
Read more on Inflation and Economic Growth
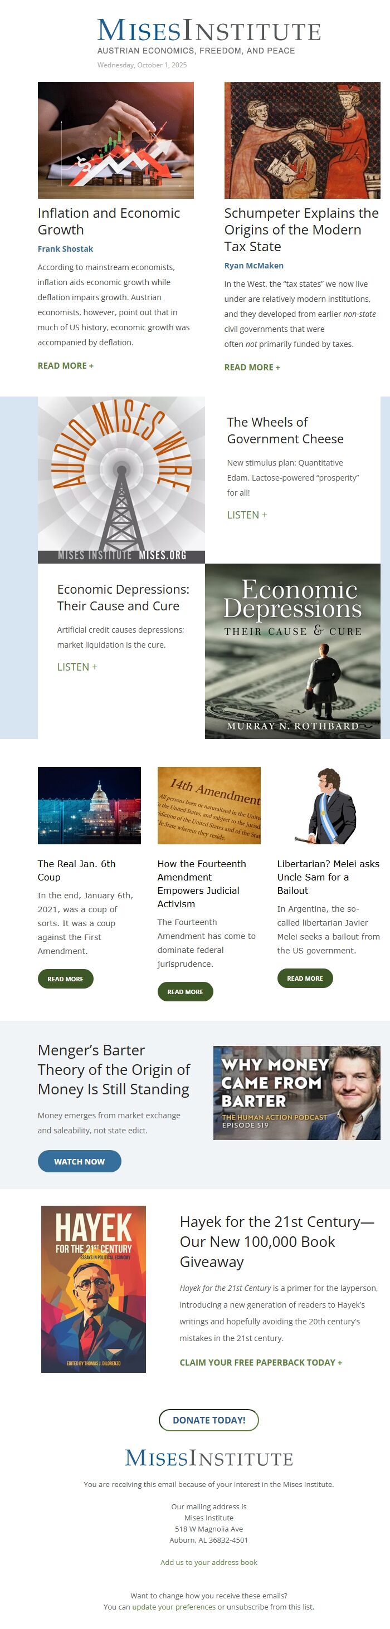click(66, 365)
